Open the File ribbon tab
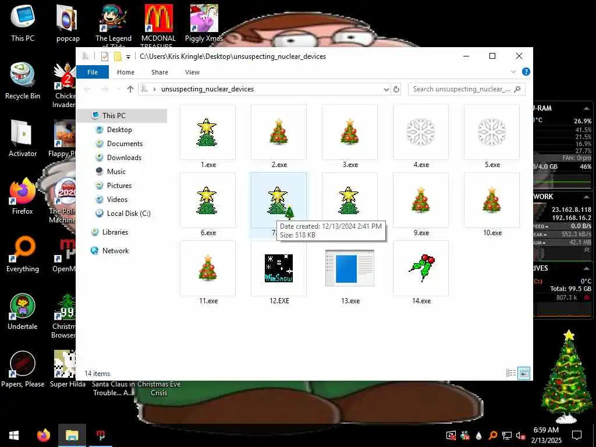 coord(93,72)
